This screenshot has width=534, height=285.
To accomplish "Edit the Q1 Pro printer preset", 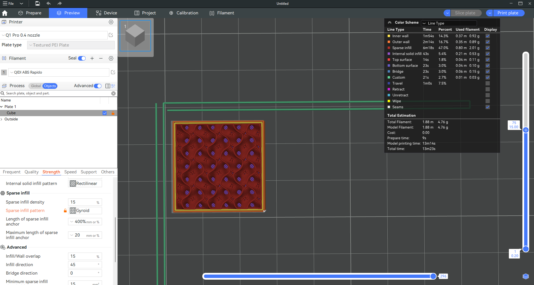I will coord(111,35).
